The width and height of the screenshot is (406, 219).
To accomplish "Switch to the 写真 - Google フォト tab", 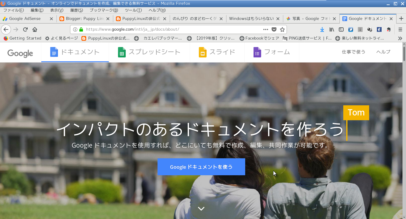I will click(x=311, y=18).
